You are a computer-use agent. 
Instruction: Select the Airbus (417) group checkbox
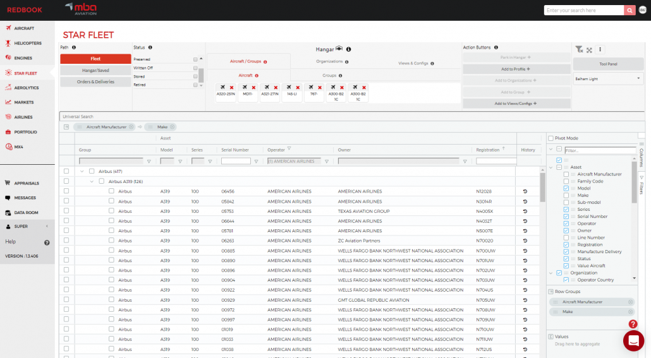point(92,171)
